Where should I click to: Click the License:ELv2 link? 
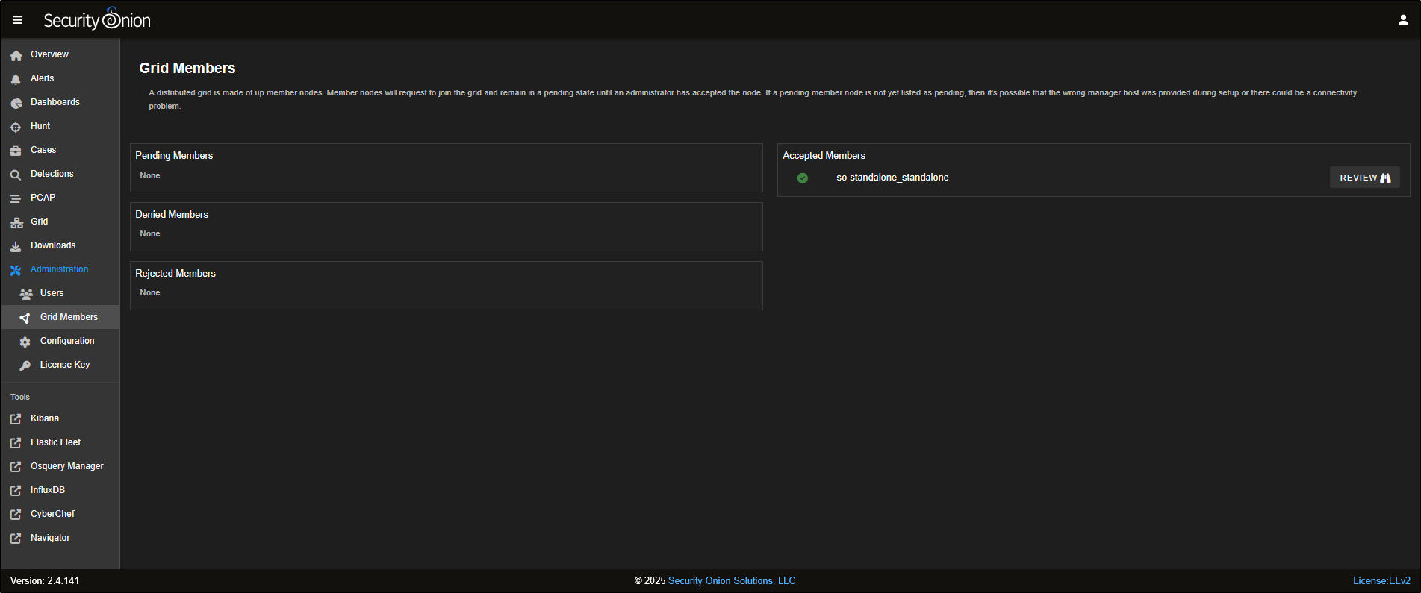(1381, 580)
